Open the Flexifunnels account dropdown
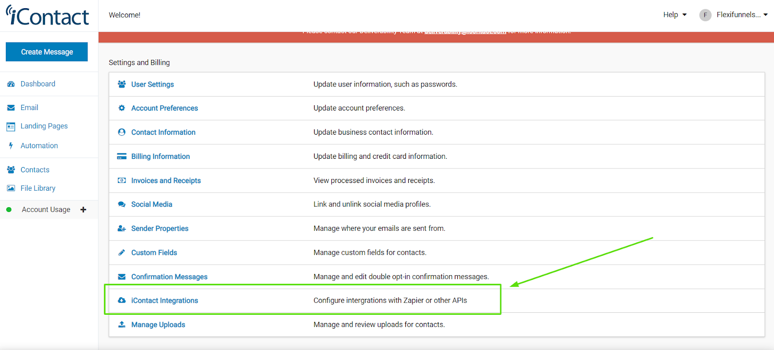Viewport: 774px width, 350px height. 742,15
